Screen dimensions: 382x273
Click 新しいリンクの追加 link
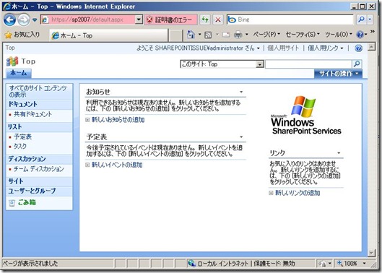point(298,193)
